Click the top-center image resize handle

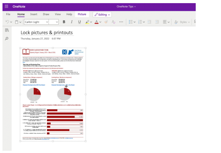point(53,48)
